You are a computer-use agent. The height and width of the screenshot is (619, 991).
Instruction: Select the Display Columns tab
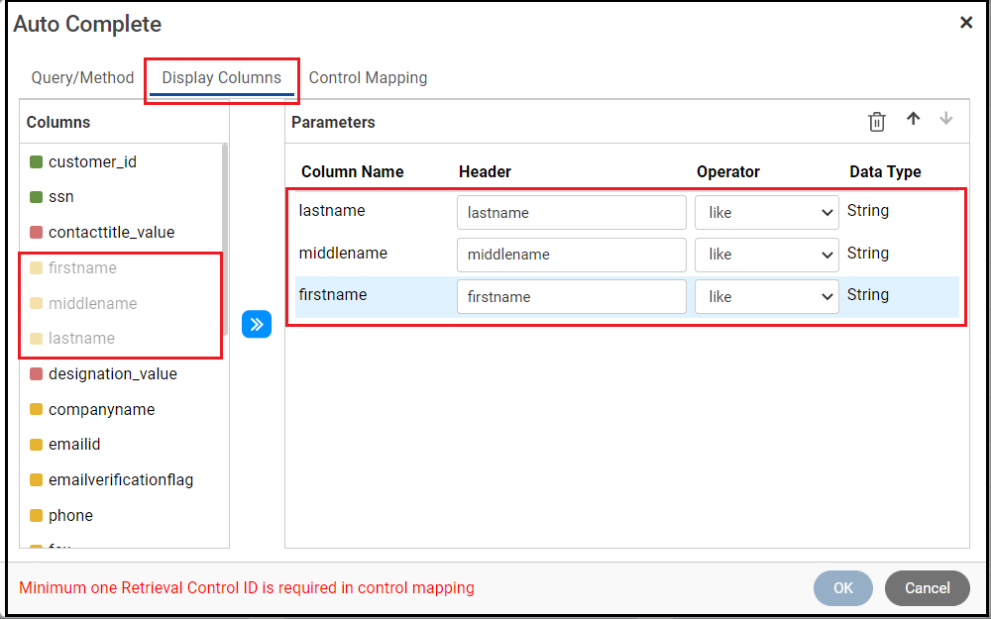[x=221, y=78]
